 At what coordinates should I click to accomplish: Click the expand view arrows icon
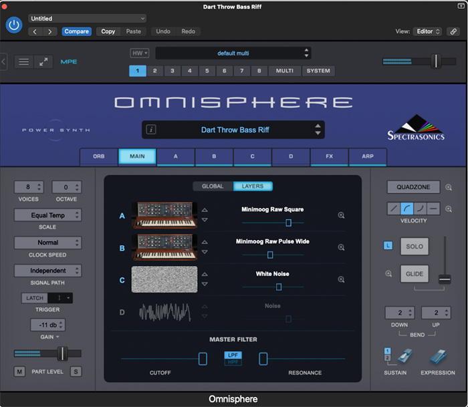(43, 61)
